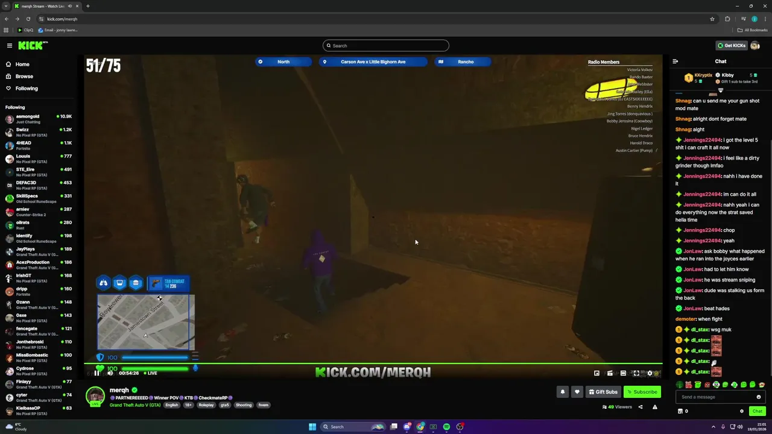Open MissBombastic channel in Following list
This screenshot has height=434, width=772.
point(39,357)
